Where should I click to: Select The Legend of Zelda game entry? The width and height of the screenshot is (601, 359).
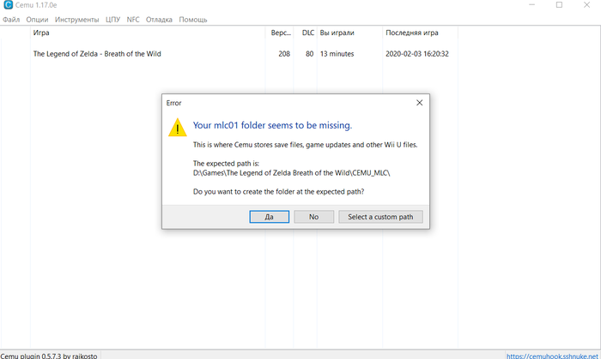click(x=97, y=54)
